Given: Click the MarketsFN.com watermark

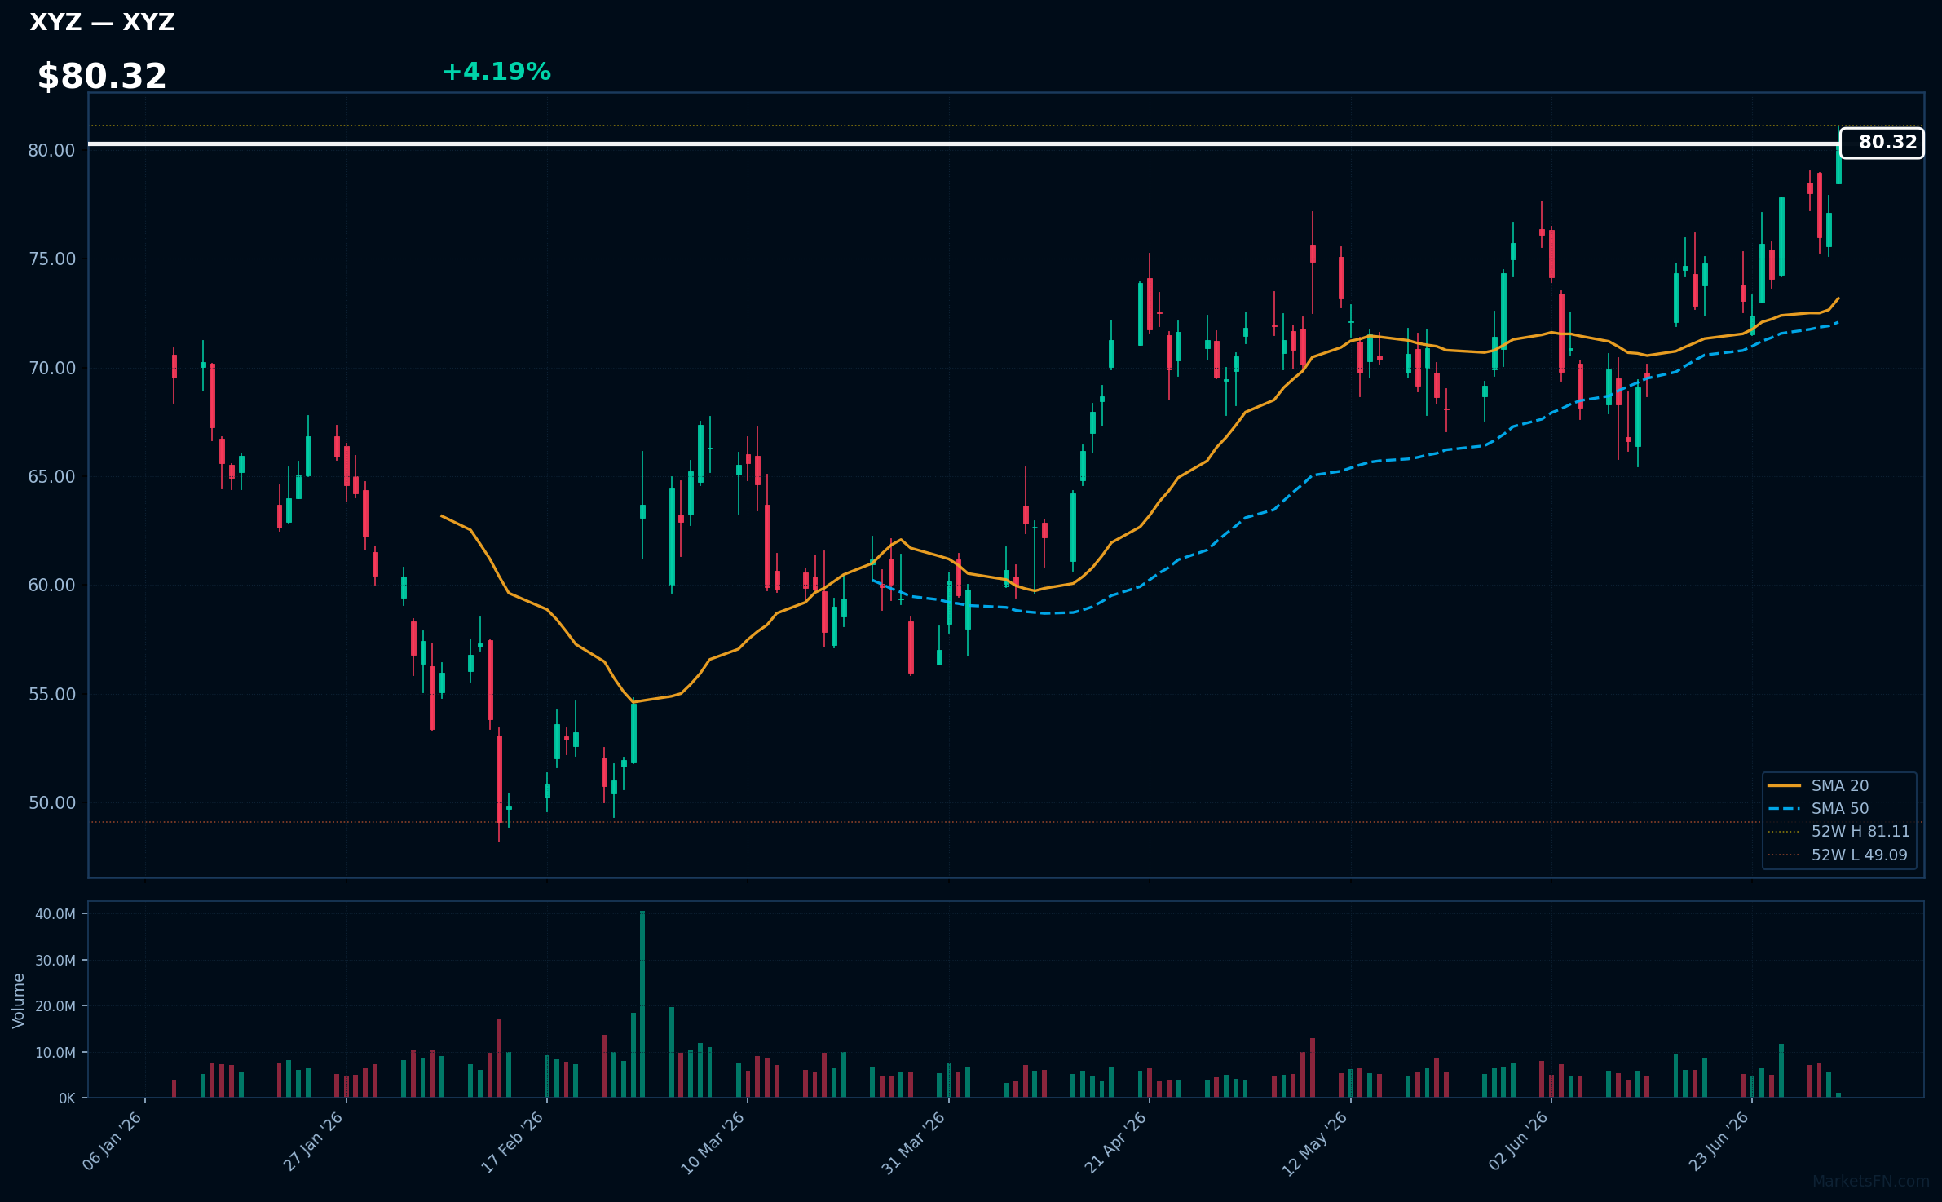Looking at the screenshot, I should tap(1871, 1181).
